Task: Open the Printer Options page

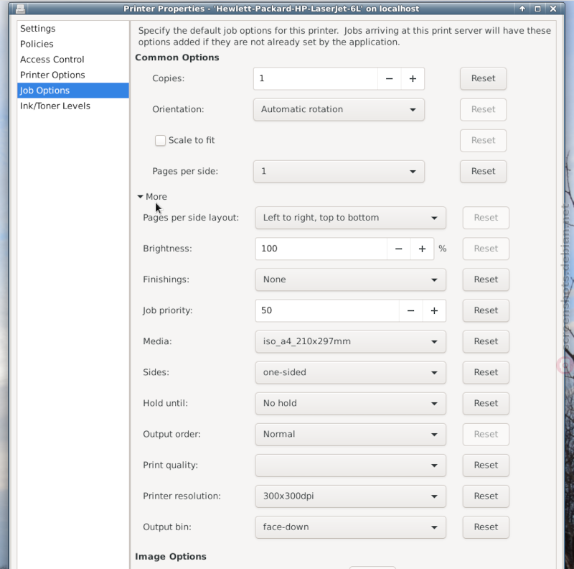Action: coord(73,75)
